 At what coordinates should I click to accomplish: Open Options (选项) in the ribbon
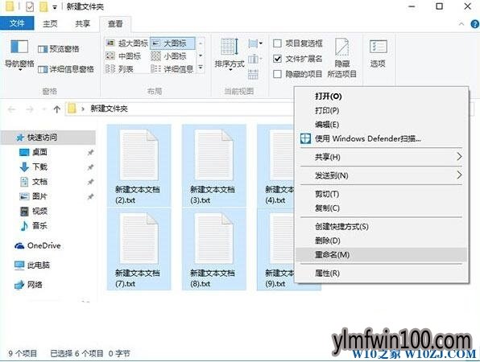(x=378, y=54)
